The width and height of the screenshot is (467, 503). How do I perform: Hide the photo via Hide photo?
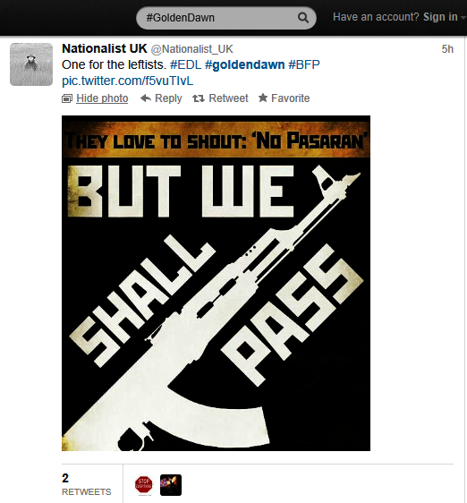[x=102, y=98]
